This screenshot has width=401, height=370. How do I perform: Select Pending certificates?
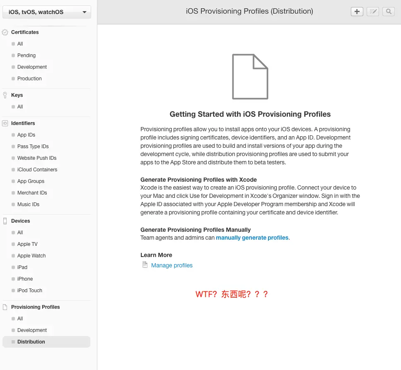point(27,55)
